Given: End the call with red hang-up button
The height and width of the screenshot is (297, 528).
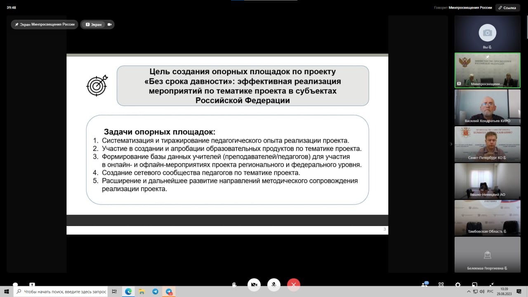Looking at the screenshot, I should point(294,285).
